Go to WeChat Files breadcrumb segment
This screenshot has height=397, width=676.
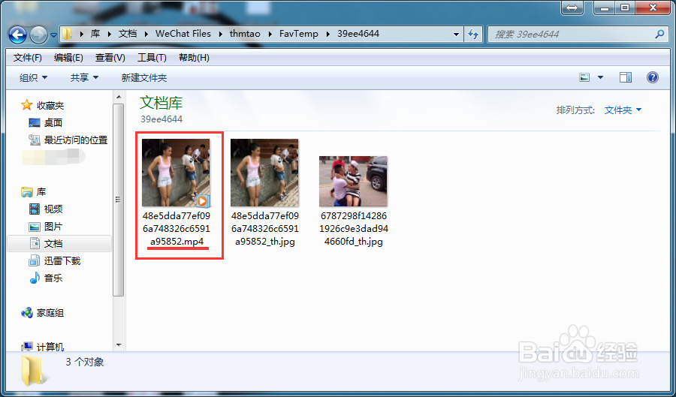pos(183,34)
